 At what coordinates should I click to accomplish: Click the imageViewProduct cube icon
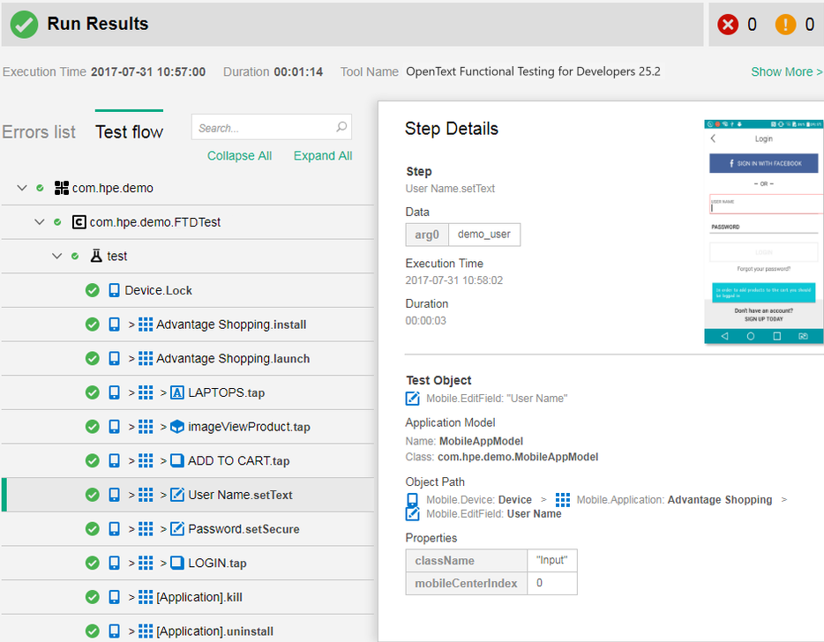coord(177,427)
